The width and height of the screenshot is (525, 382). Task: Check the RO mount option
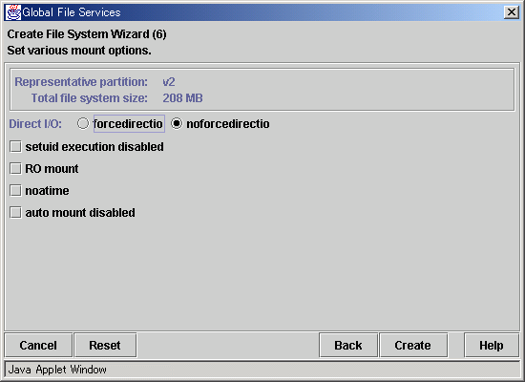(15, 168)
